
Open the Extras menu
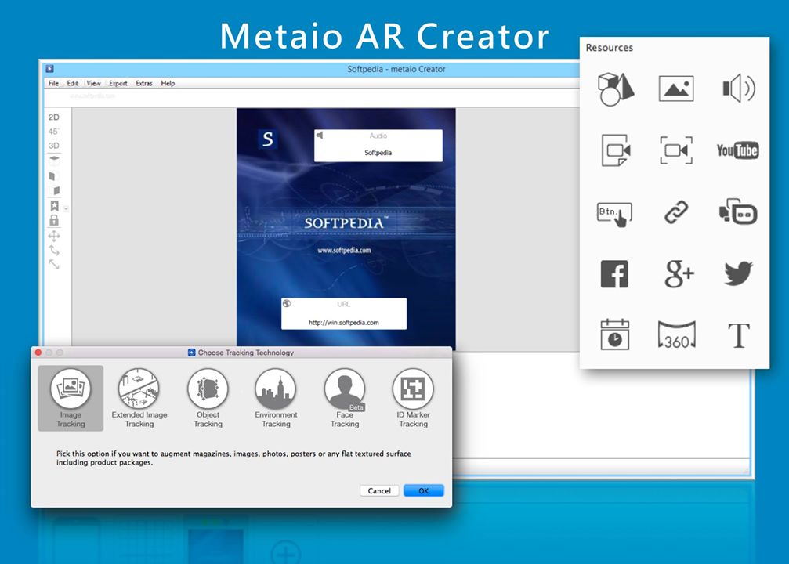[144, 83]
